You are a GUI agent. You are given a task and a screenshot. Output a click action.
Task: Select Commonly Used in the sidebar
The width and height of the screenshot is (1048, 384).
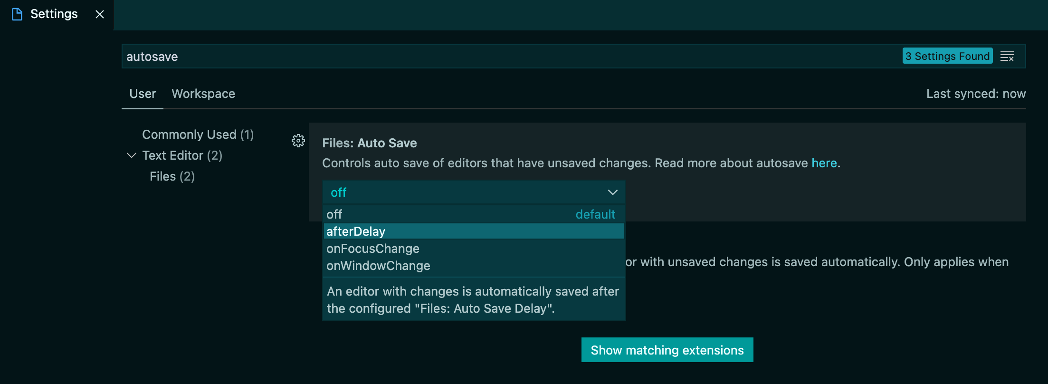click(198, 134)
